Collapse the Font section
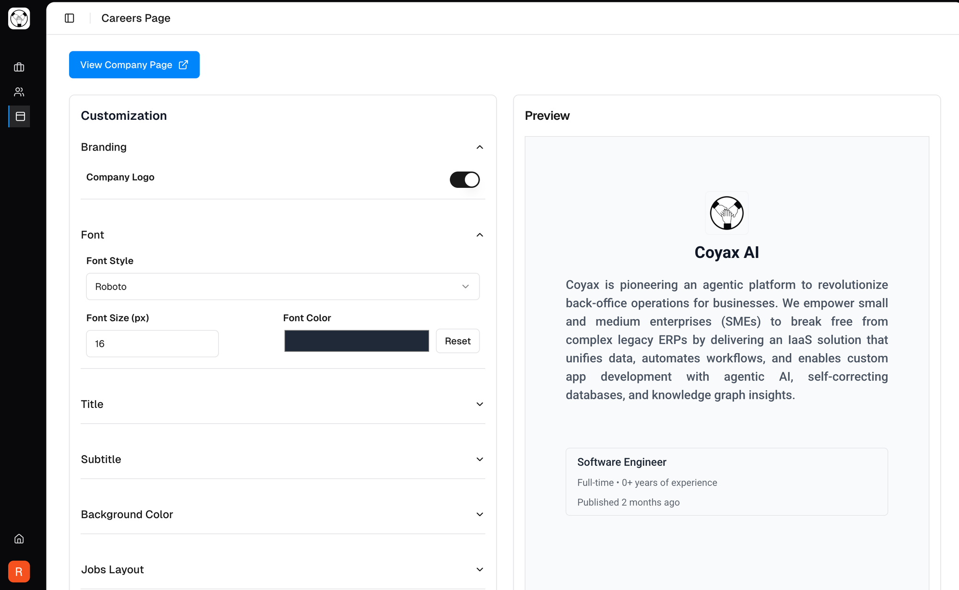The width and height of the screenshot is (959, 590). [479, 235]
